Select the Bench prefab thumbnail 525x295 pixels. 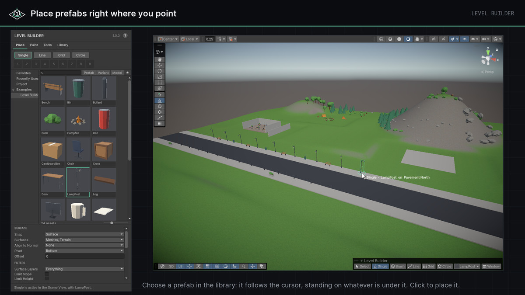(x=52, y=90)
